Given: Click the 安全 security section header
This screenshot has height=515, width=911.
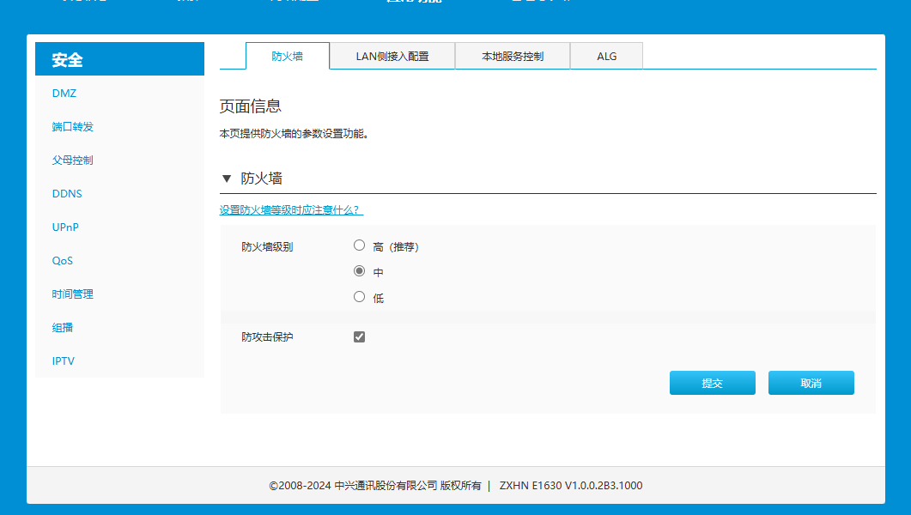Looking at the screenshot, I should [66, 59].
